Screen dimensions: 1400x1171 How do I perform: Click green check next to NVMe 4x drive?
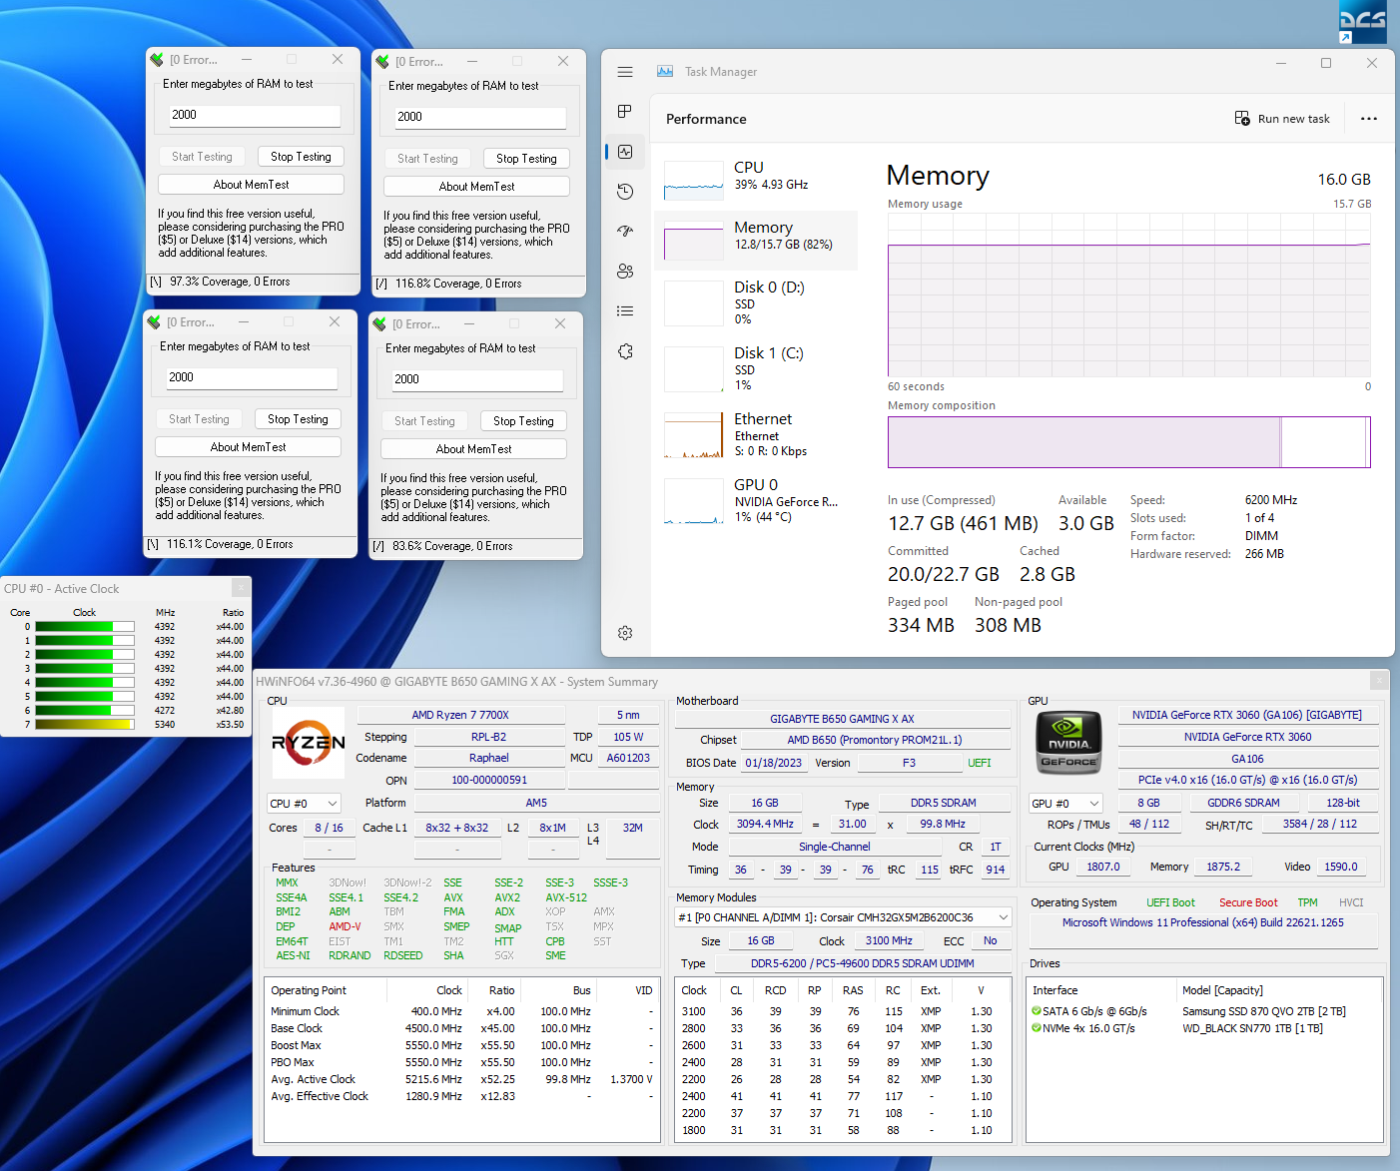tap(1037, 1028)
